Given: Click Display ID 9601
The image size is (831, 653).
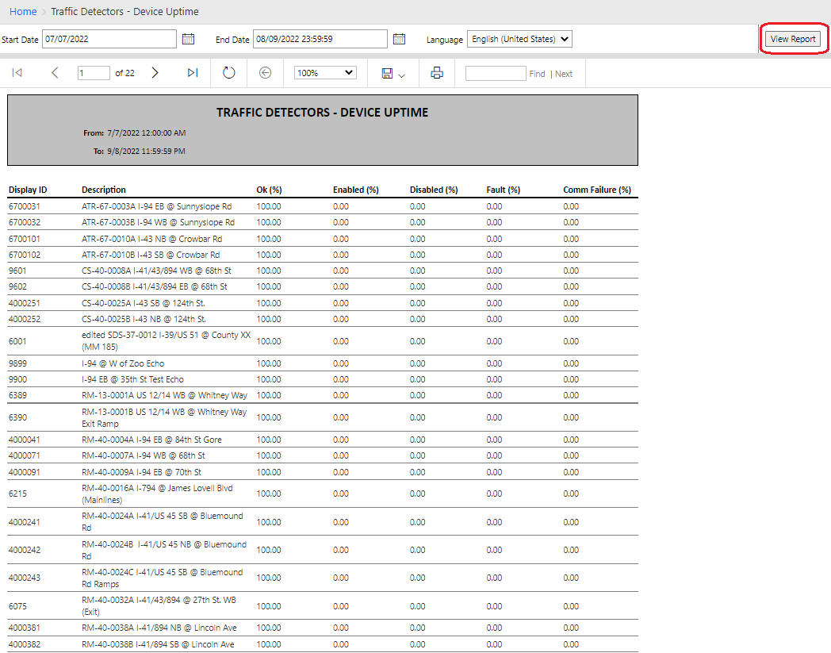Looking at the screenshot, I should pos(17,271).
